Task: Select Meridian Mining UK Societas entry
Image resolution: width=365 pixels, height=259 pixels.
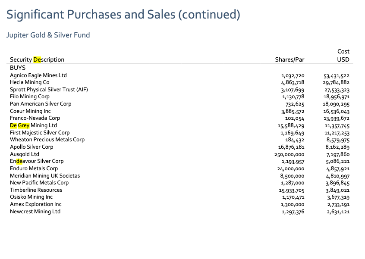Action: point(45,176)
